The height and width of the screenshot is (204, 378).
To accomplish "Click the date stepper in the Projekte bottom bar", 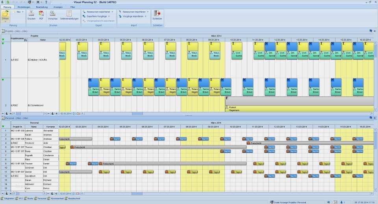I will click(74, 113).
